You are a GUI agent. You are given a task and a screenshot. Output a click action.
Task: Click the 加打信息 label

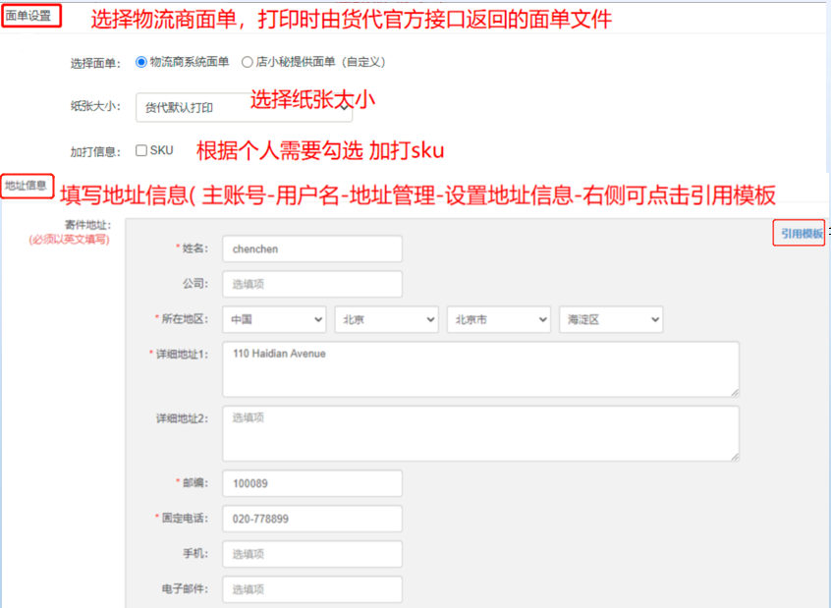pos(95,152)
